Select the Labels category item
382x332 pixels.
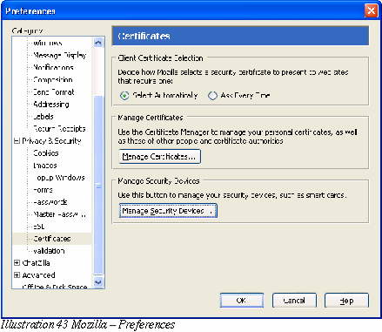44,117
